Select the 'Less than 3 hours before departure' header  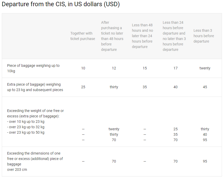(204, 36)
